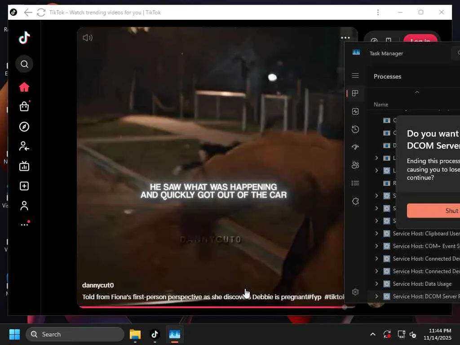Open TikTok Shop bag icon
Image resolution: width=460 pixels, height=345 pixels.
(x=24, y=106)
